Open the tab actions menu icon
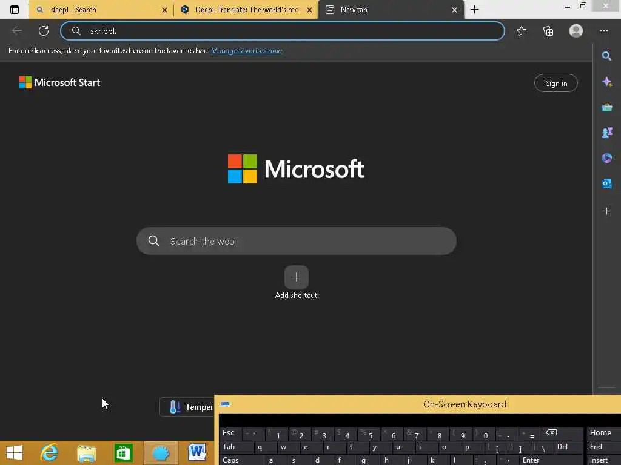Viewport: 621px width, 465px height. (x=15, y=10)
